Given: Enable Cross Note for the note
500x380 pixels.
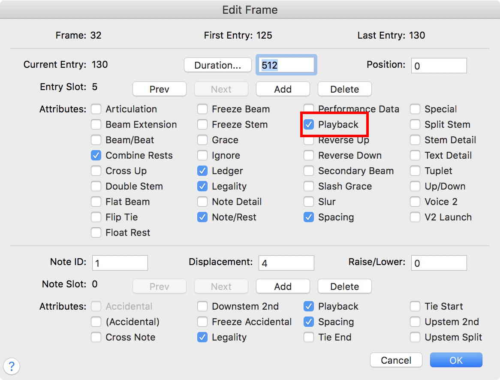Looking at the screenshot, I should (96, 338).
